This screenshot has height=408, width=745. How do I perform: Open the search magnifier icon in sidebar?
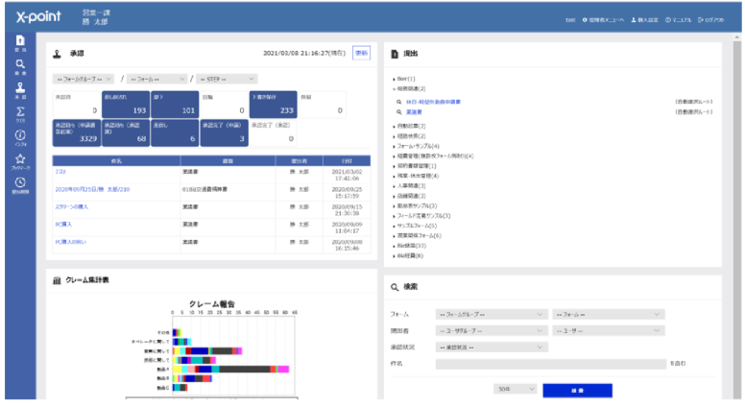click(x=20, y=64)
